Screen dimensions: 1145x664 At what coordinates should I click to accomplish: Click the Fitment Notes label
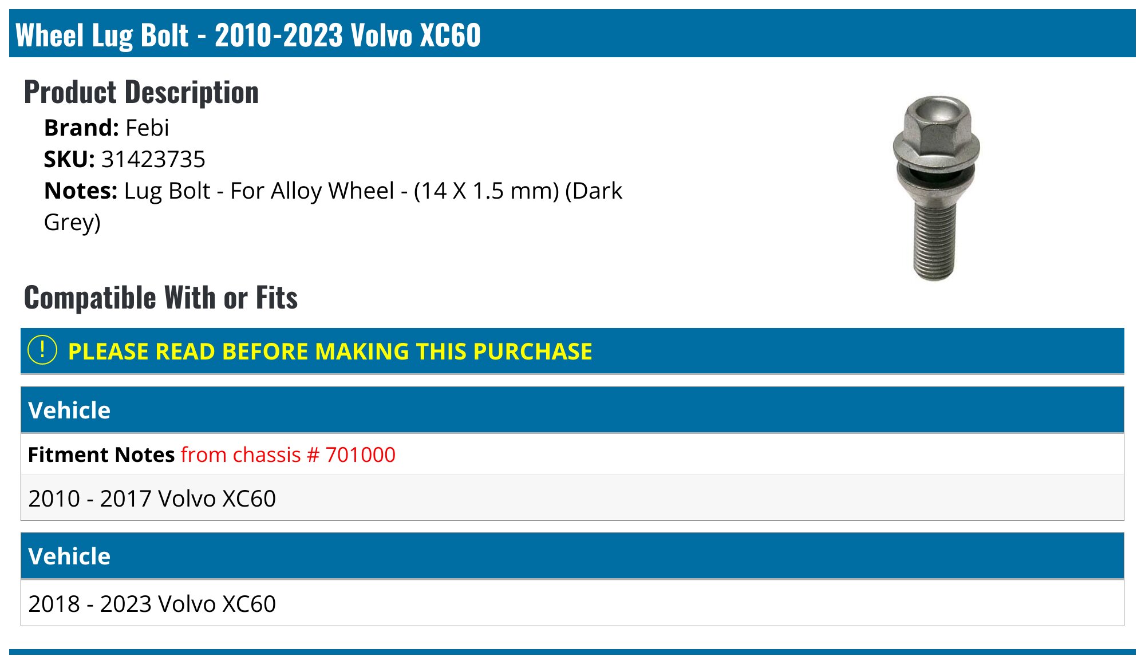(x=101, y=454)
